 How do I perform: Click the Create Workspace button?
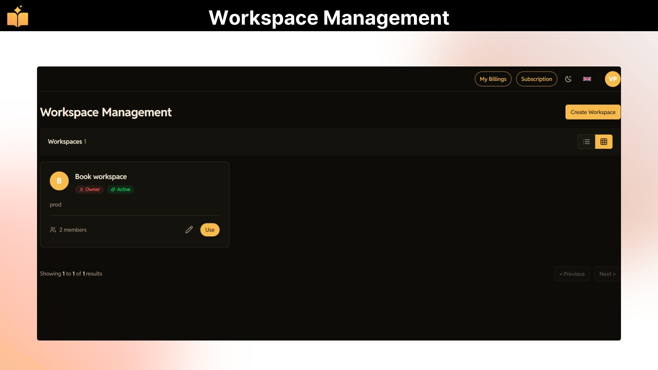[593, 112]
